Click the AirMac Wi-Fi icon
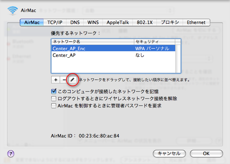 (x=13, y=11)
